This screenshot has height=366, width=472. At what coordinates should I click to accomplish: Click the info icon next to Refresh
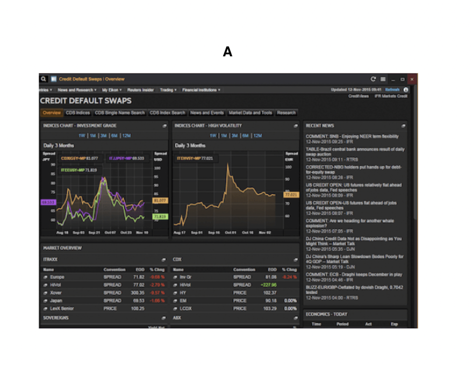(406, 90)
